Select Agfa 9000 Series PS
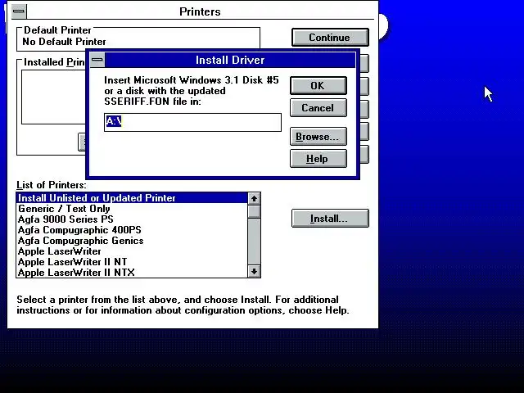This screenshot has height=393, width=524. pyautogui.click(x=132, y=219)
